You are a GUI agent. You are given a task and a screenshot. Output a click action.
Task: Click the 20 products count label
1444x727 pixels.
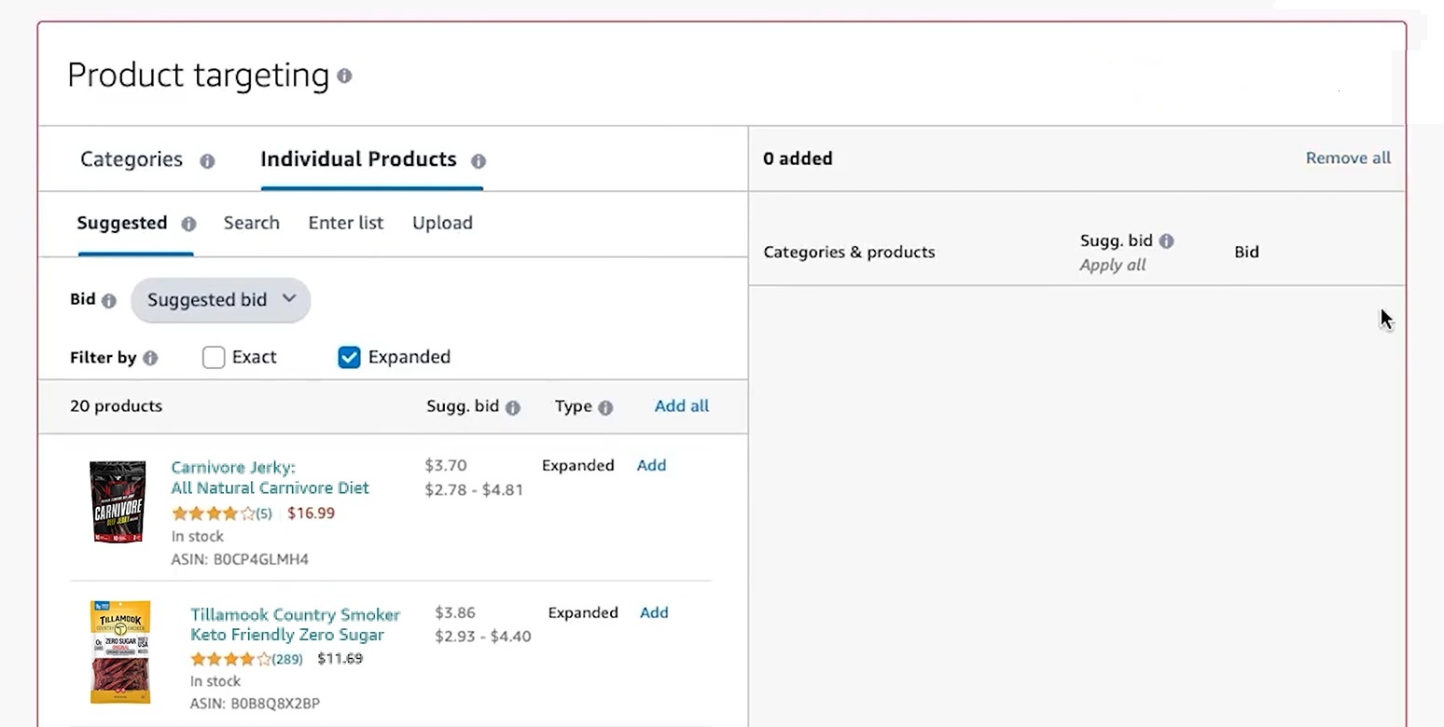(x=116, y=405)
